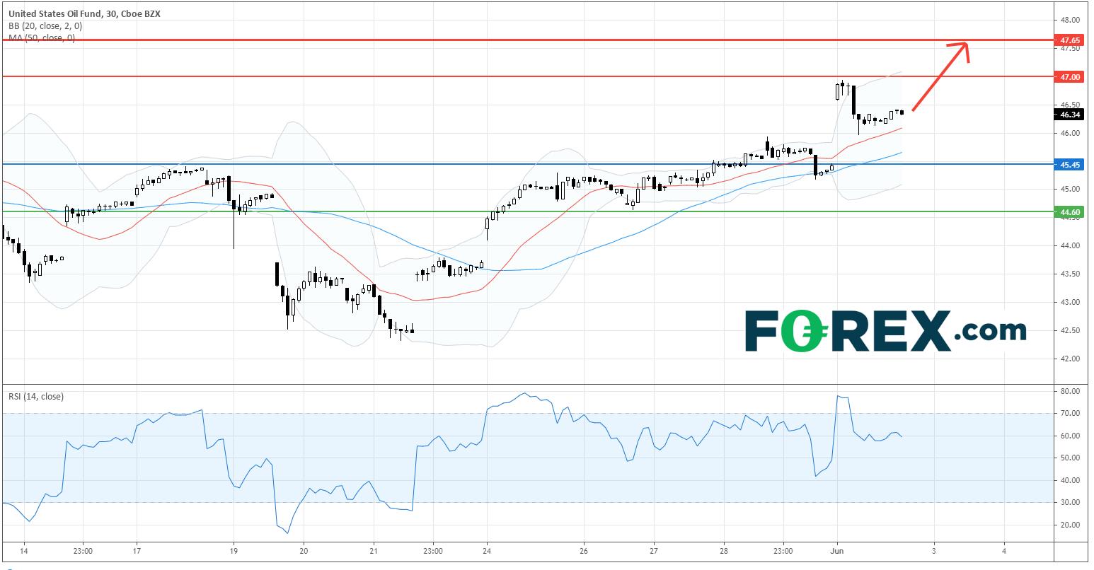The image size is (1094, 570).
Task: Click the 60.00 value on the RSI axis
Action: coord(1070,436)
